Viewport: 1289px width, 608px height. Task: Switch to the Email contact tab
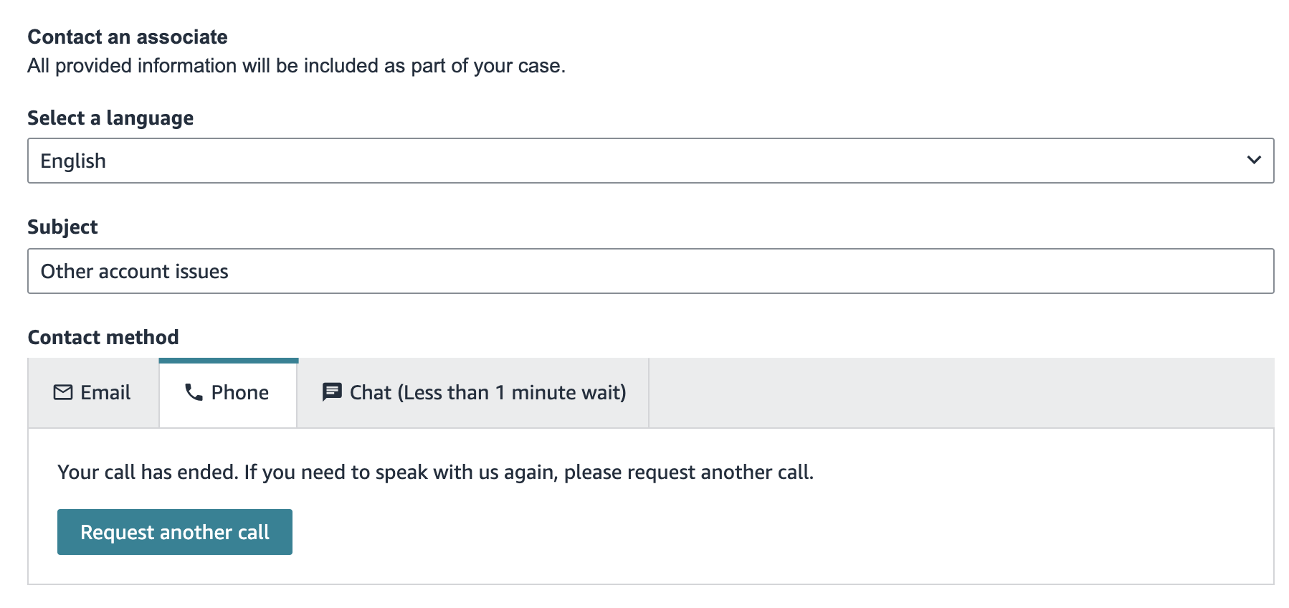coord(93,393)
